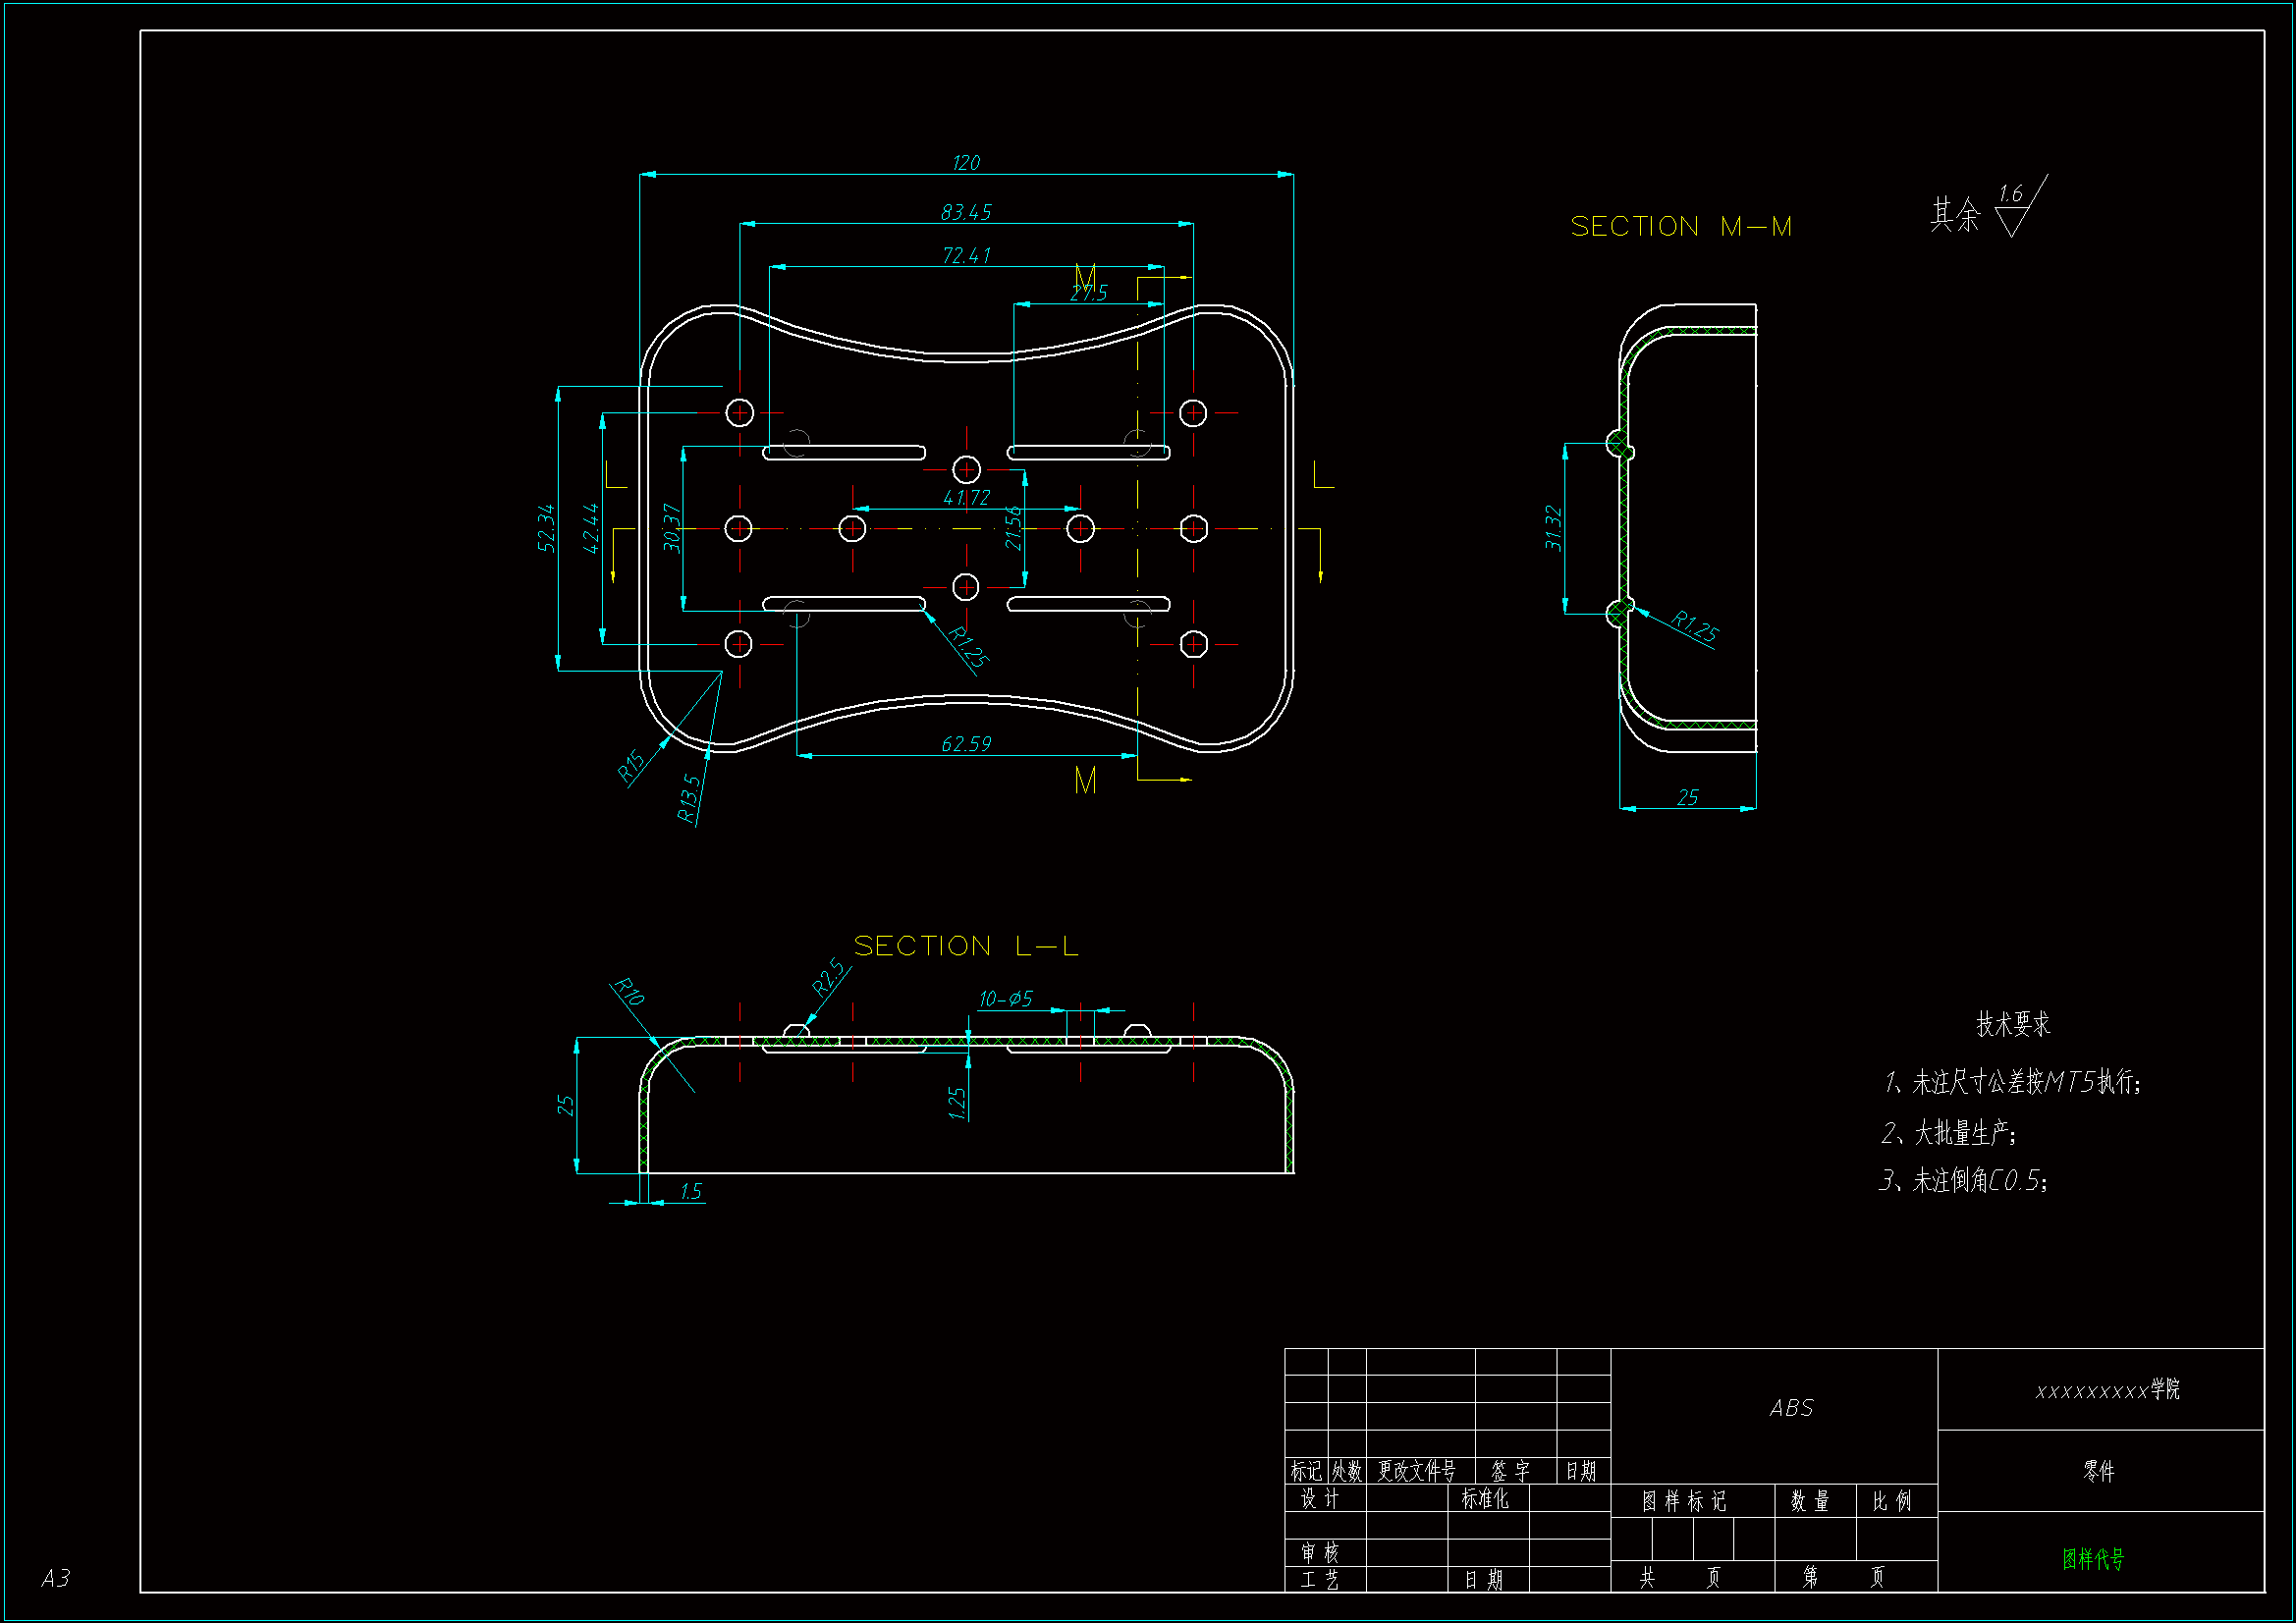Select the R13.5 radius dimension label
Screen dimensions: 2296x1623
point(689,798)
